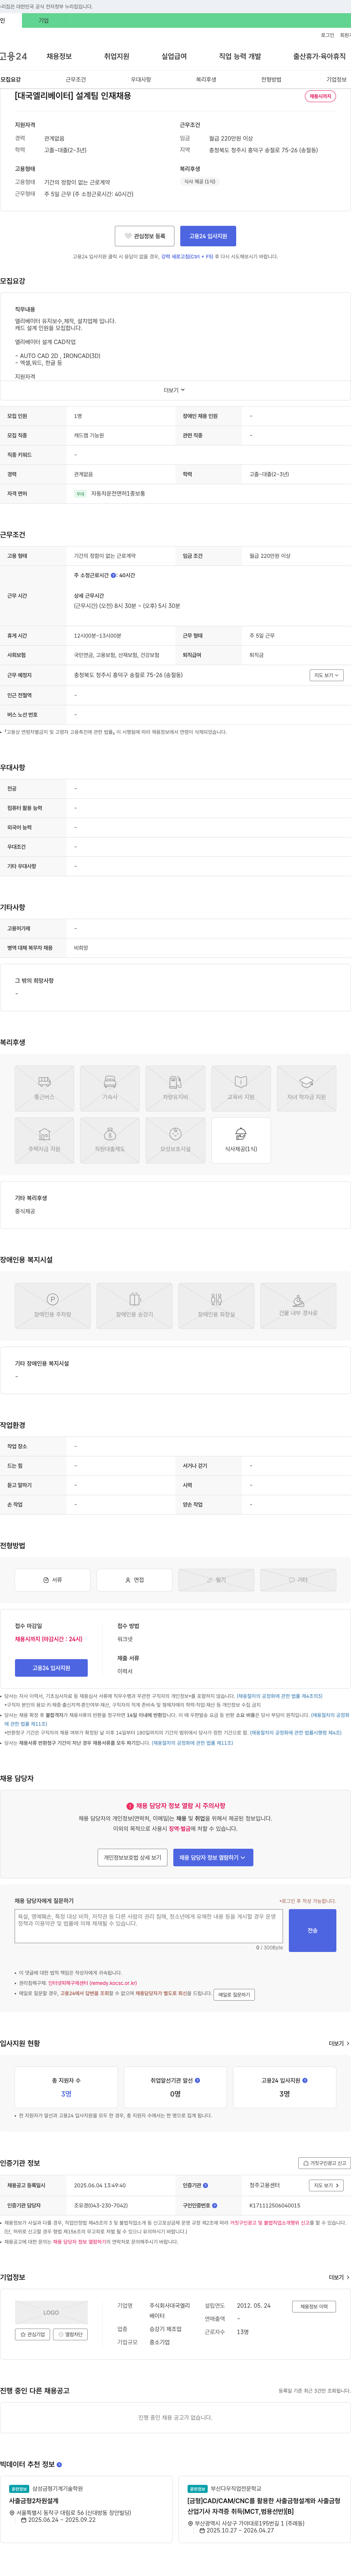Click the 기숙사 dormitory welfare icon

(x=110, y=1088)
